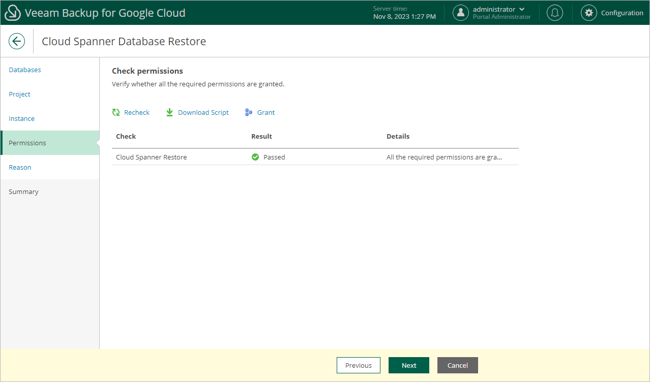Click the Recheck refresh icon
The width and height of the screenshot is (650, 382).
(116, 112)
